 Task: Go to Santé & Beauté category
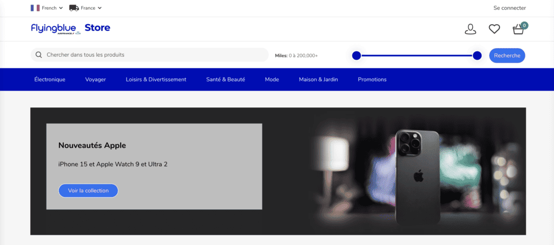(226, 79)
